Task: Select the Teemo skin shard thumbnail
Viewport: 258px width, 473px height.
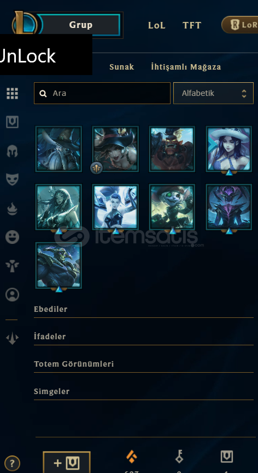Action: 172,207
